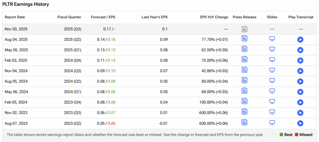Open press release for Nov 04, 2024 report
The image size is (319, 142).
[245, 71]
